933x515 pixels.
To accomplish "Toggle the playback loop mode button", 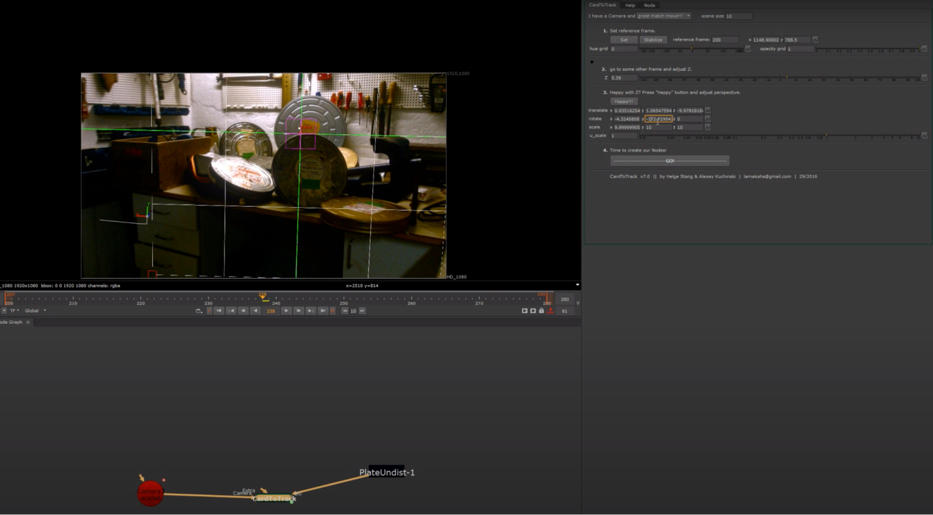I will point(199,311).
